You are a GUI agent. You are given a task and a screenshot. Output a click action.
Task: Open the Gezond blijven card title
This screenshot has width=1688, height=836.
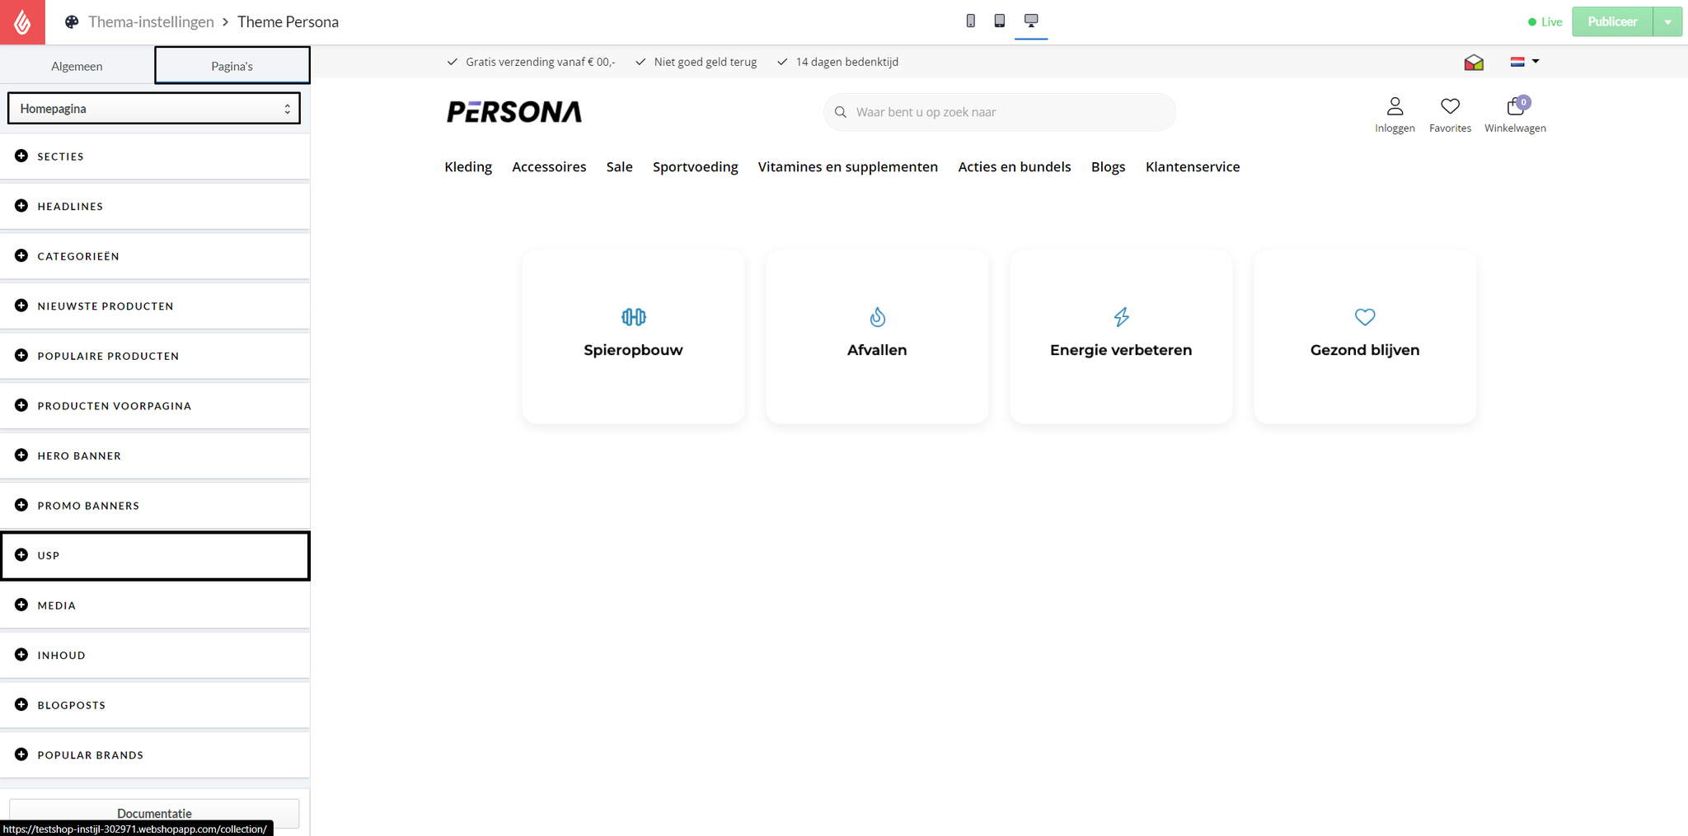[1365, 350]
